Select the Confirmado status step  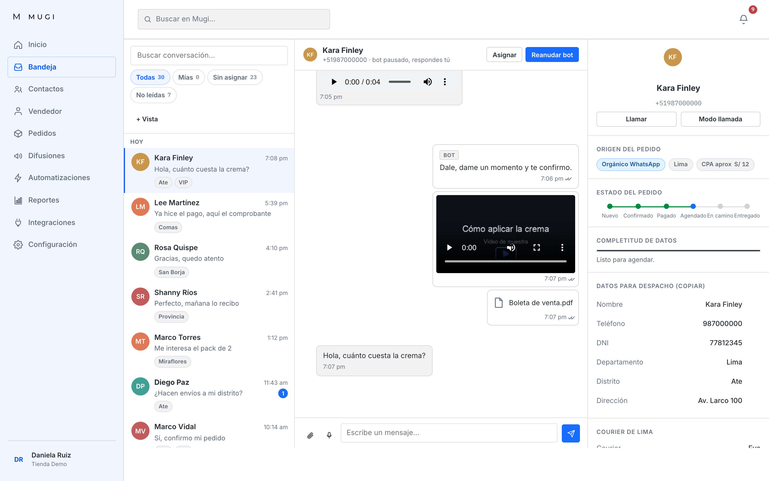[638, 206]
